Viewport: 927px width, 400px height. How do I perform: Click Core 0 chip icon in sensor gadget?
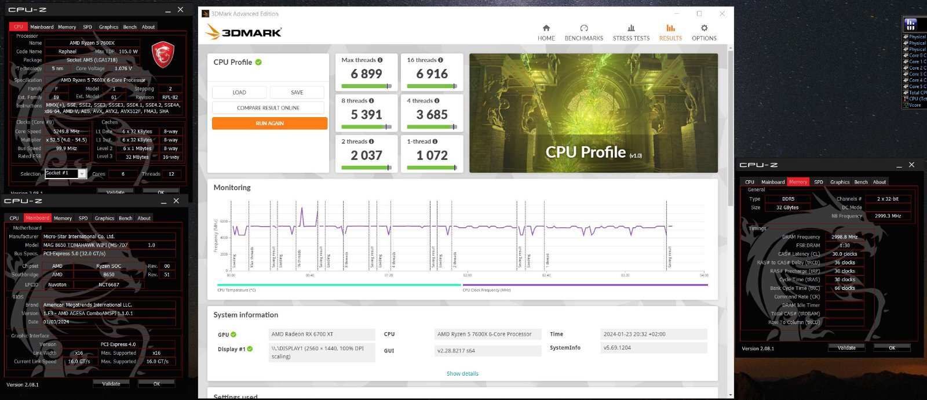[x=906, y=55]
